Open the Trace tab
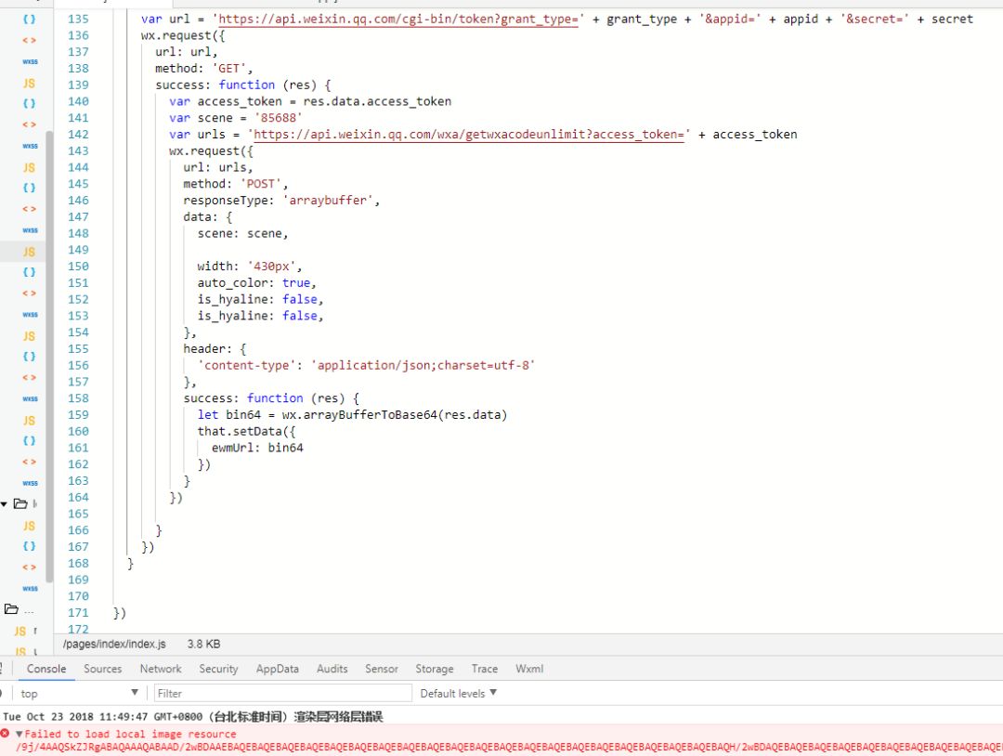 click(x=484, y=669)
